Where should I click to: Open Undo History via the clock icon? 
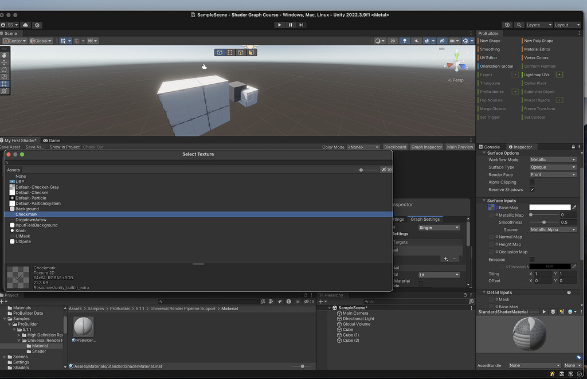click(507, 25)
